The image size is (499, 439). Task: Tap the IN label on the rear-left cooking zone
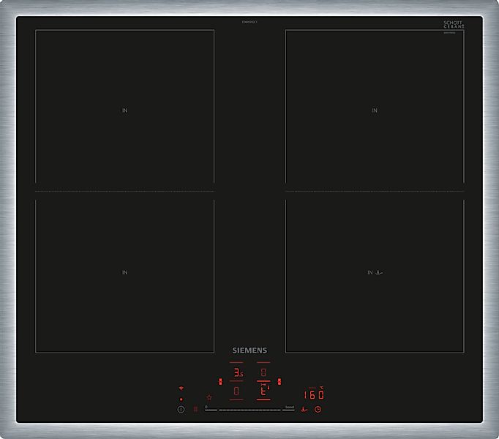point(124,110)
